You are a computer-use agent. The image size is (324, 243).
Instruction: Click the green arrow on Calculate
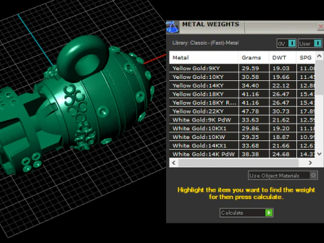tap(269, 213)
